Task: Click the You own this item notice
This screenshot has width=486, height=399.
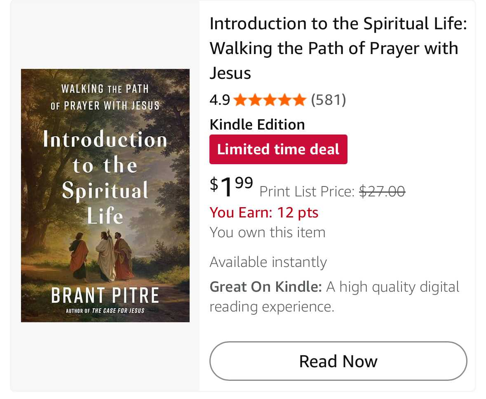Action: (x=268, y=232)
